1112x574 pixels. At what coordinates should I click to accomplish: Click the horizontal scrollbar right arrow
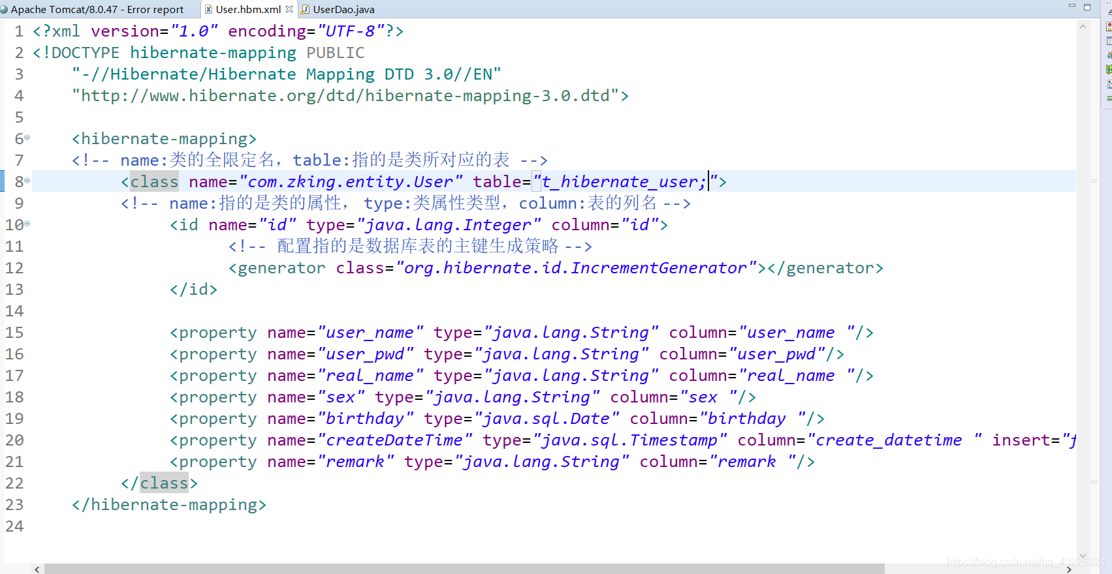coord(1069,569)
